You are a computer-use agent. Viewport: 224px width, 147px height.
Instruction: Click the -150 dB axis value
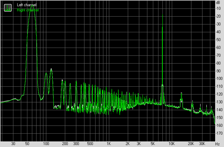click(219, 118)
